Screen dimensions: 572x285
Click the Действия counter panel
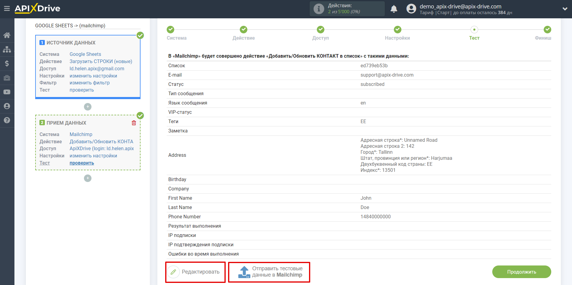coord(347,9)
